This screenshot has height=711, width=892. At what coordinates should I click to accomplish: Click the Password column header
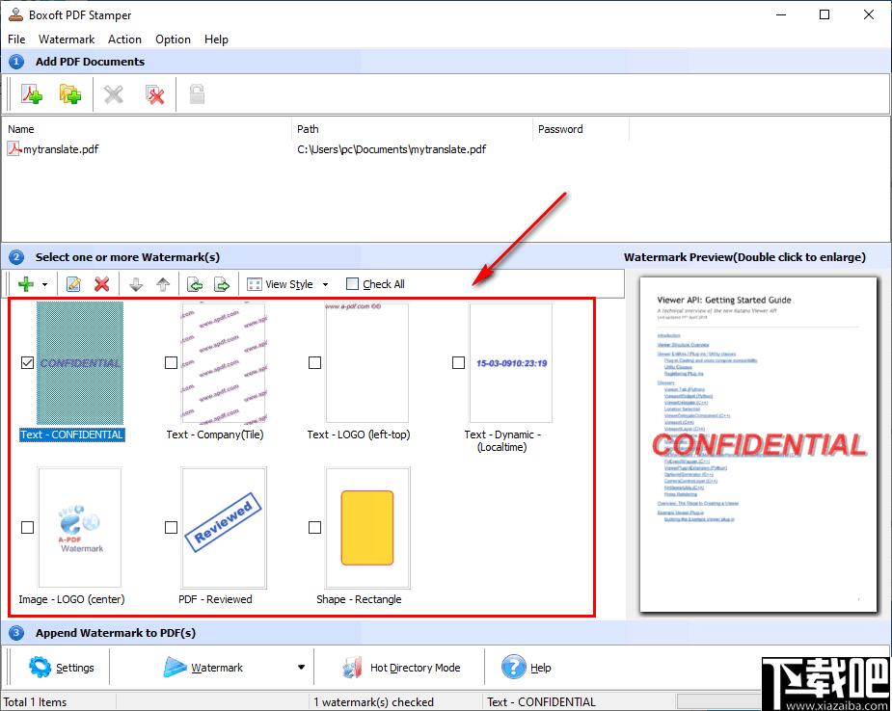560,129
